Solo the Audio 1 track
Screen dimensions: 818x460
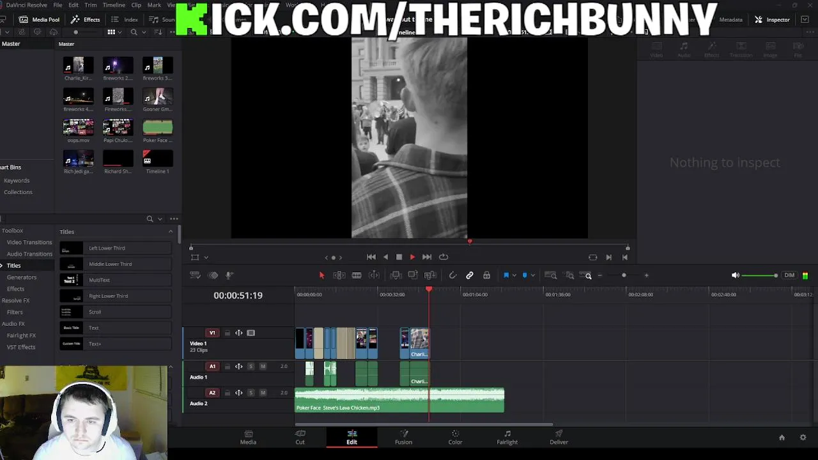251,366
